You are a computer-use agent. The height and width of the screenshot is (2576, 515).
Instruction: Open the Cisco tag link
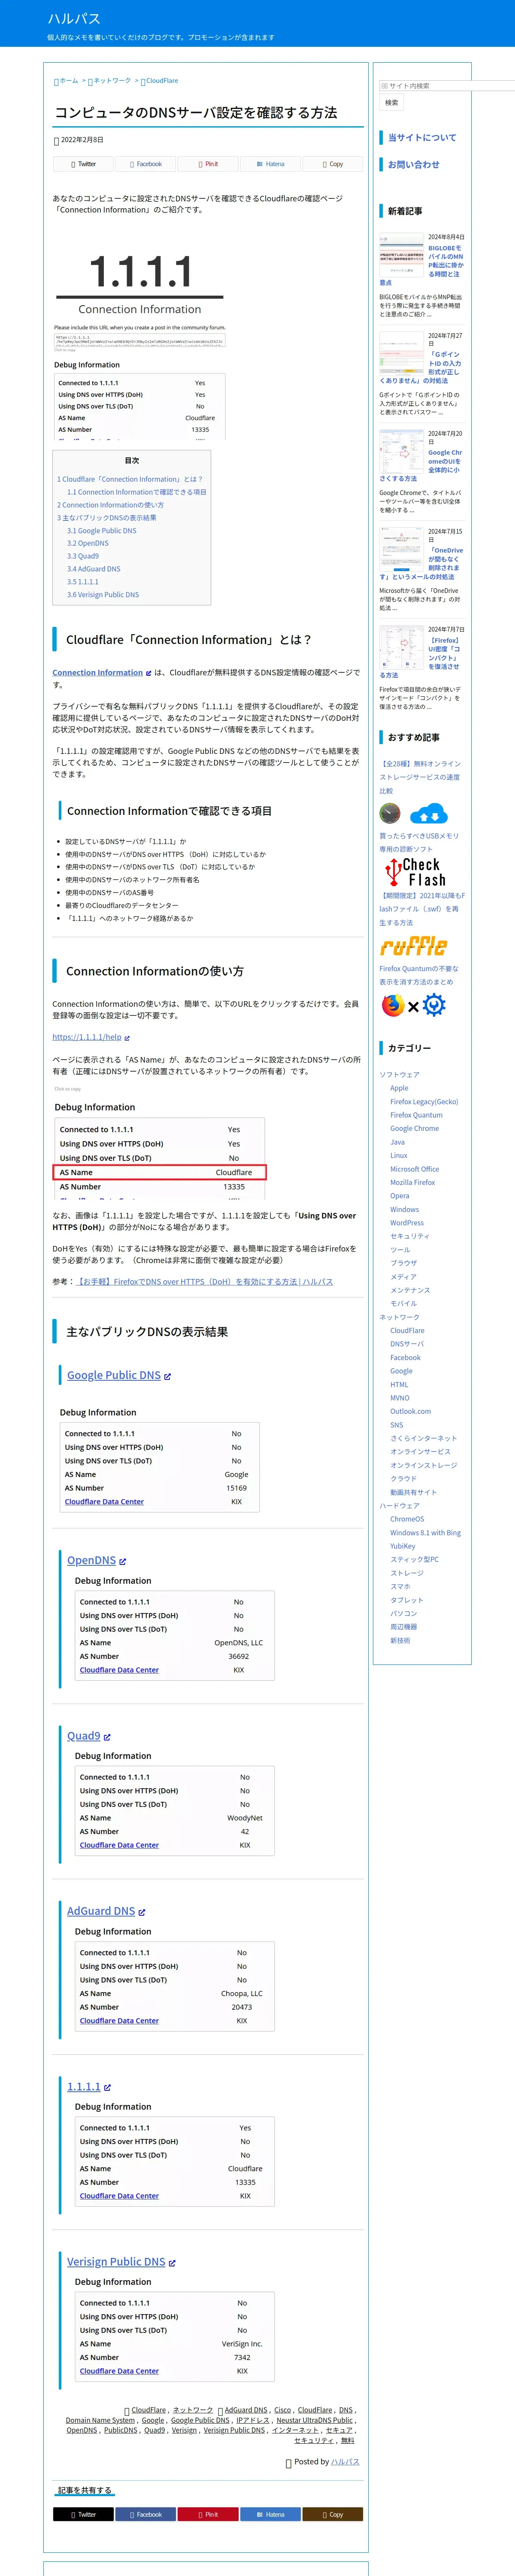coord(282,2410)
